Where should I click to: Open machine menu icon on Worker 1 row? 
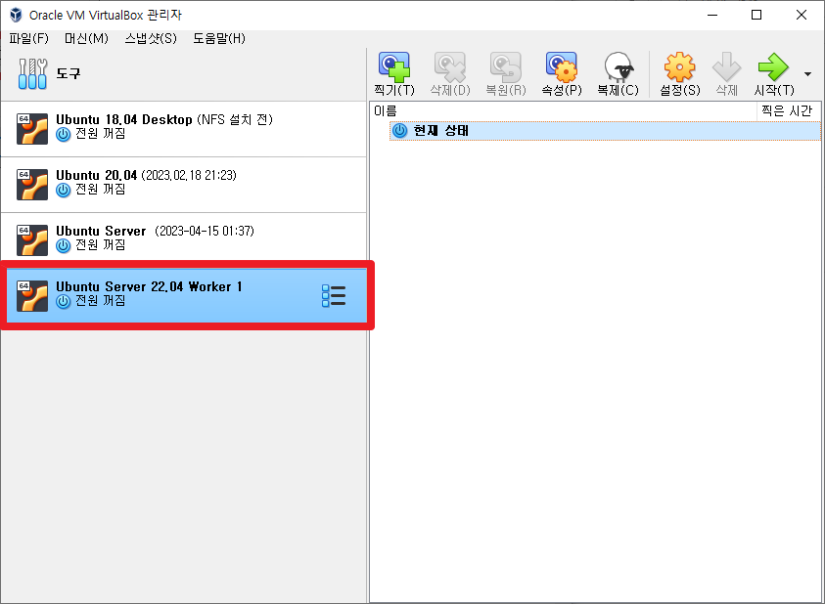click(334, 295)
